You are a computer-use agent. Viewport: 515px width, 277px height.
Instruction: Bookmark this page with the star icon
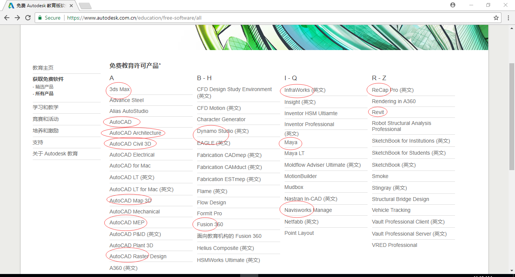pos(496,18)
